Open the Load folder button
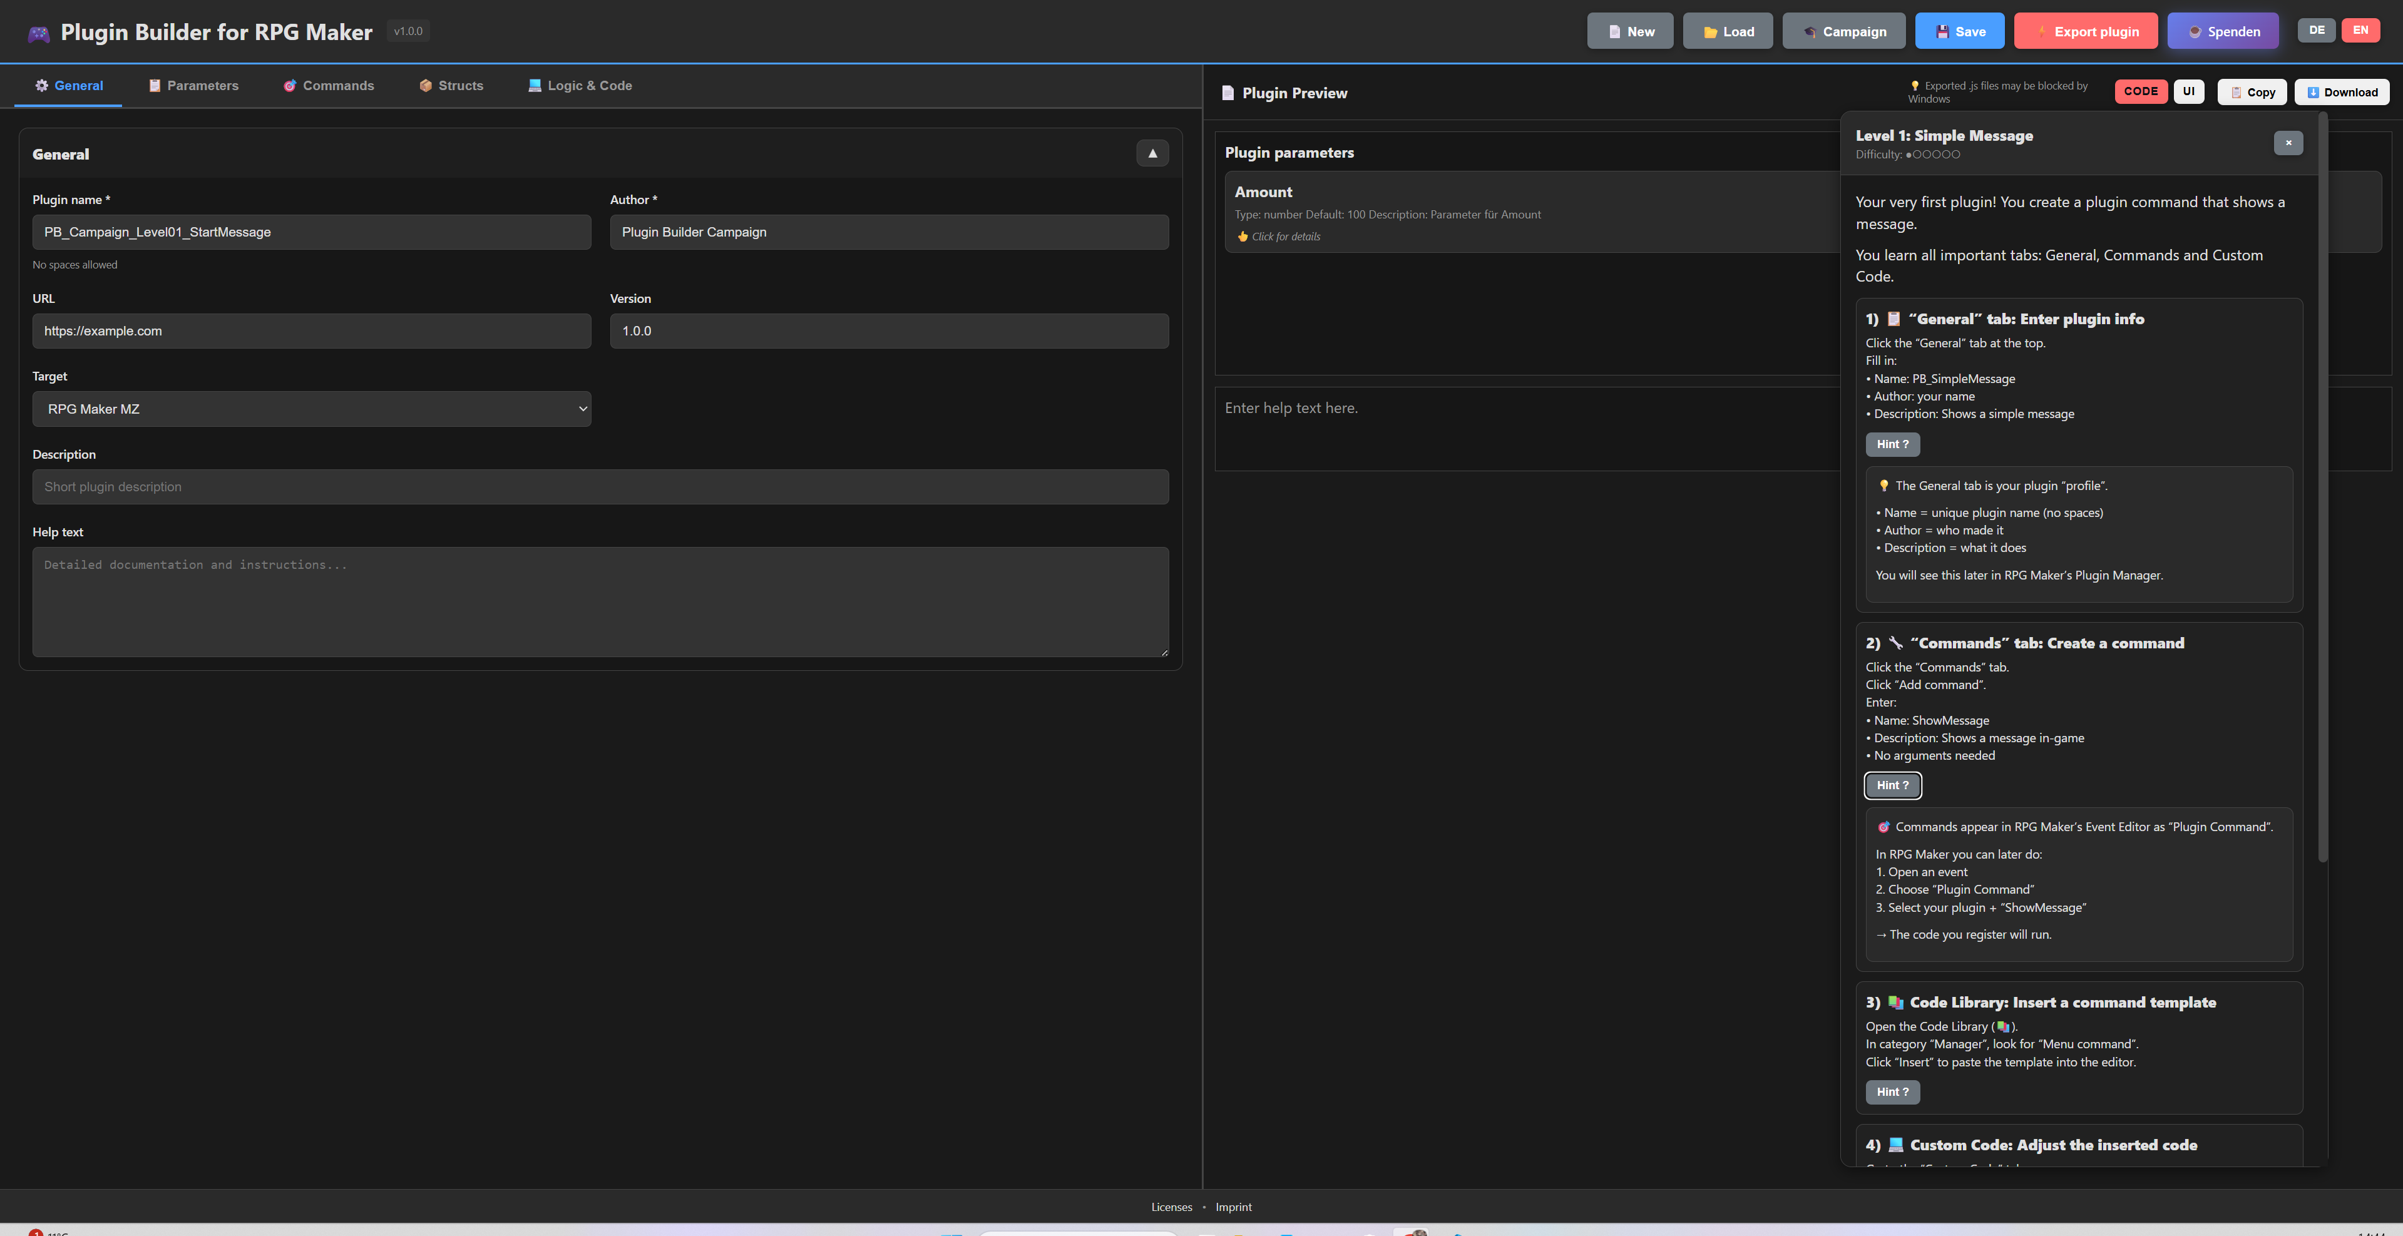This screenshot has width=2403, height=1236. tap(1728, 32)
